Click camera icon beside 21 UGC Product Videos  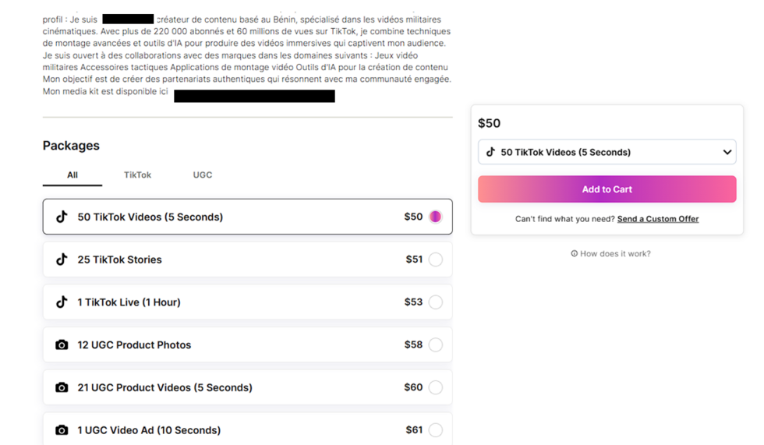62,387
